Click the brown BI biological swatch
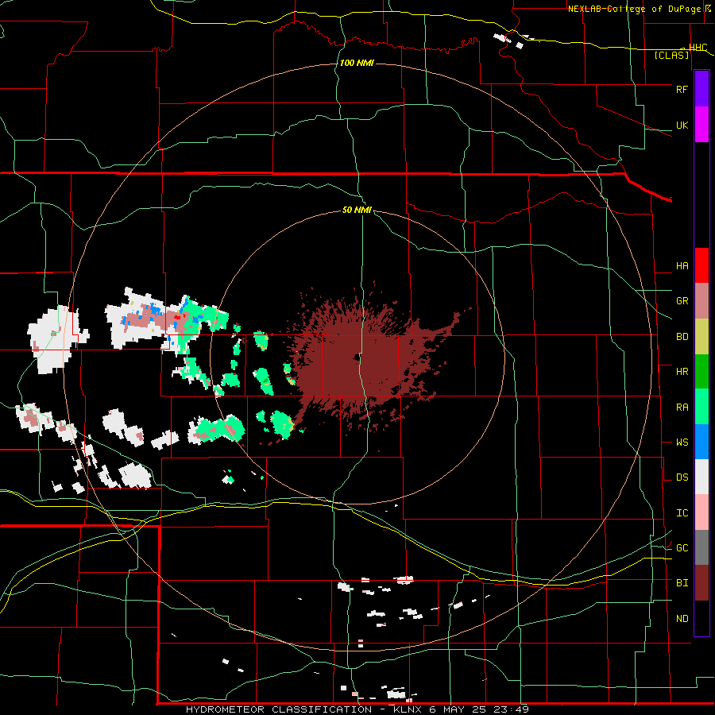This screenshot has height=715, width=715. point(701,583)
